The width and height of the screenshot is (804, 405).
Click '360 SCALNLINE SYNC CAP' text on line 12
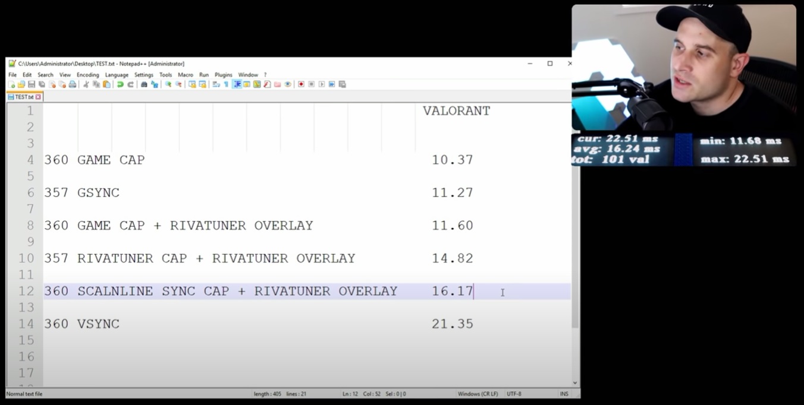136,291
